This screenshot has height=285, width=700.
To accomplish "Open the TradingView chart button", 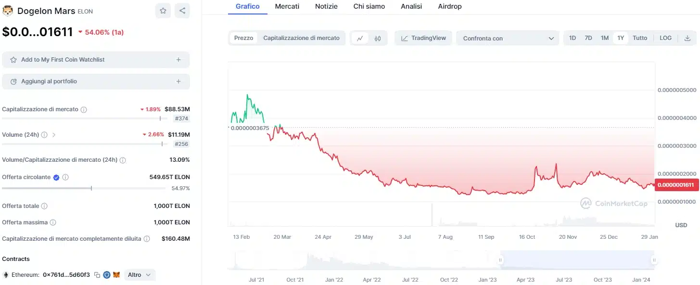I will (x=423, y=38).
